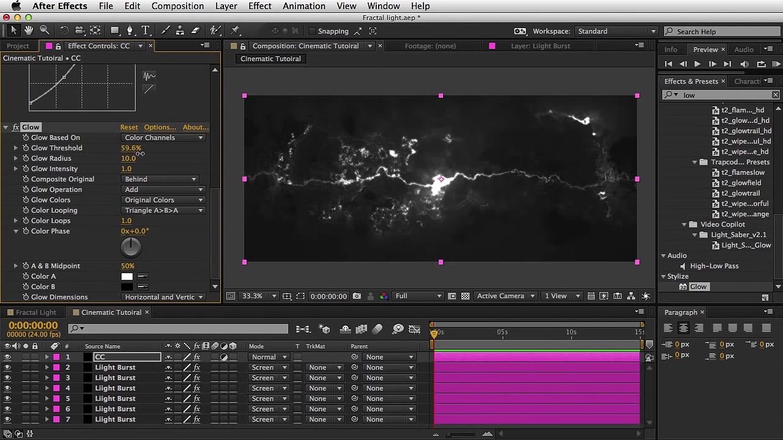Open Glow Based On dropdown

pyautogui.click(x=163, y=137)
